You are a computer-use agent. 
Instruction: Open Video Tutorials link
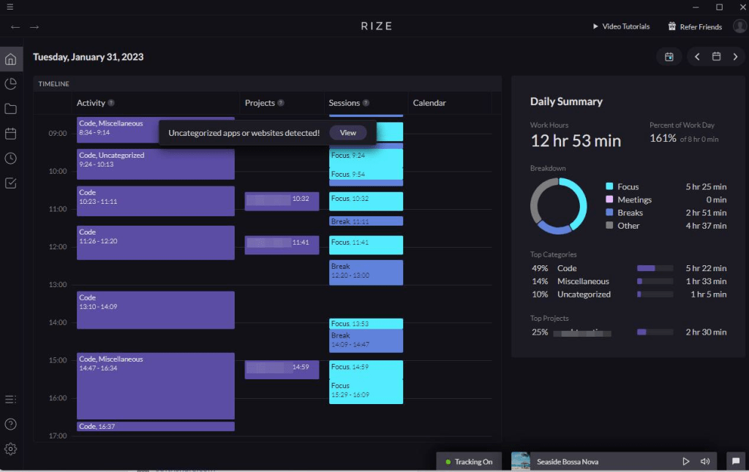click(620, 26)
